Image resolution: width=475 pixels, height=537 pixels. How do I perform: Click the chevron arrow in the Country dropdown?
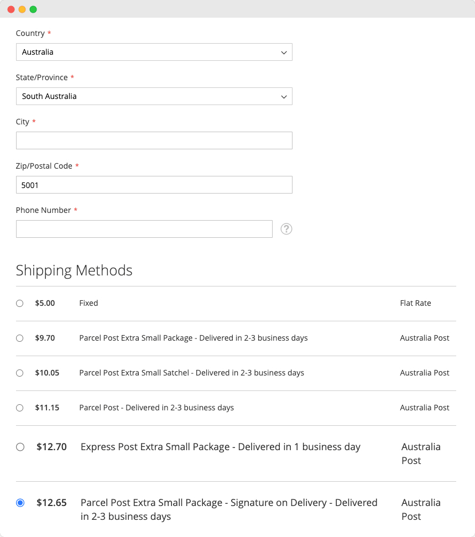pos(284,53)
